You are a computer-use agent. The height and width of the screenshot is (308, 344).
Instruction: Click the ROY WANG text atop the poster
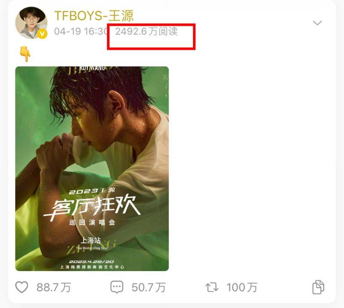click(x=92, y=68)
